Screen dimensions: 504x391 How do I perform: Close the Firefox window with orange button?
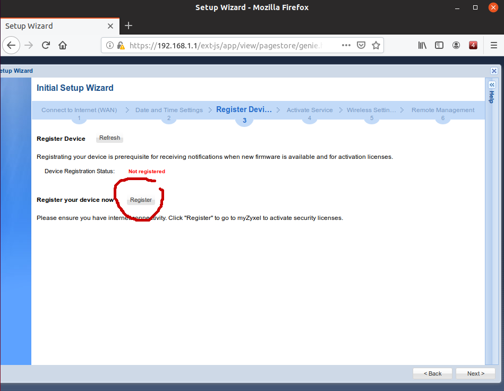pyautogui.click(x=493, y=7)
